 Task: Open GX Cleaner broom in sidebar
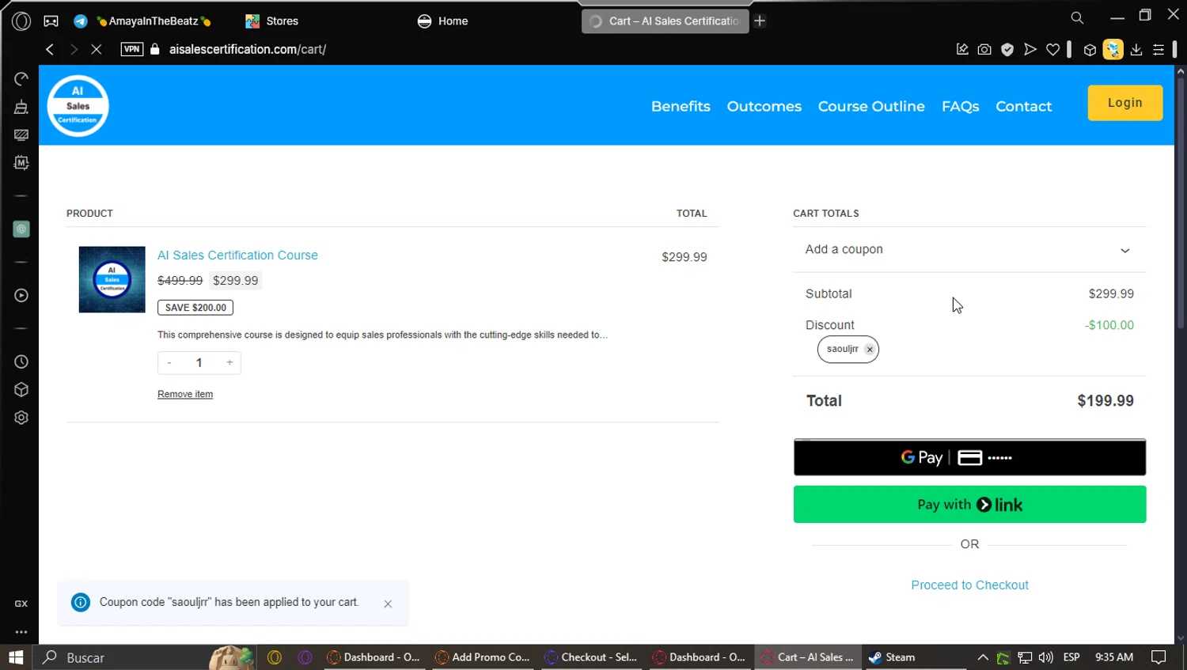tap(21, 107)
